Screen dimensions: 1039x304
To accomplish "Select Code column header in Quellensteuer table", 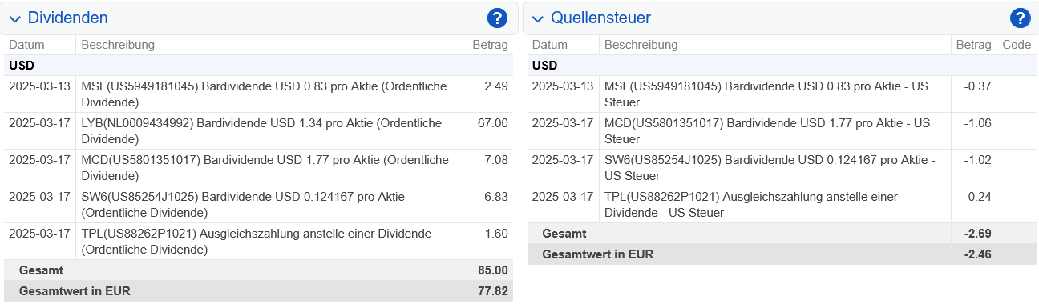I will click(1017, 45).
